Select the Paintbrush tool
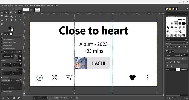The width and height of the screenshot is (189, 100). 15,16
